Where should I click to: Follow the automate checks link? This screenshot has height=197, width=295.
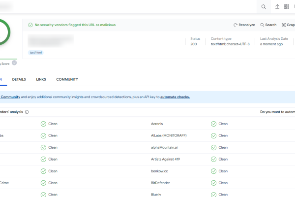pyautogui.click(x=175, y=97)
